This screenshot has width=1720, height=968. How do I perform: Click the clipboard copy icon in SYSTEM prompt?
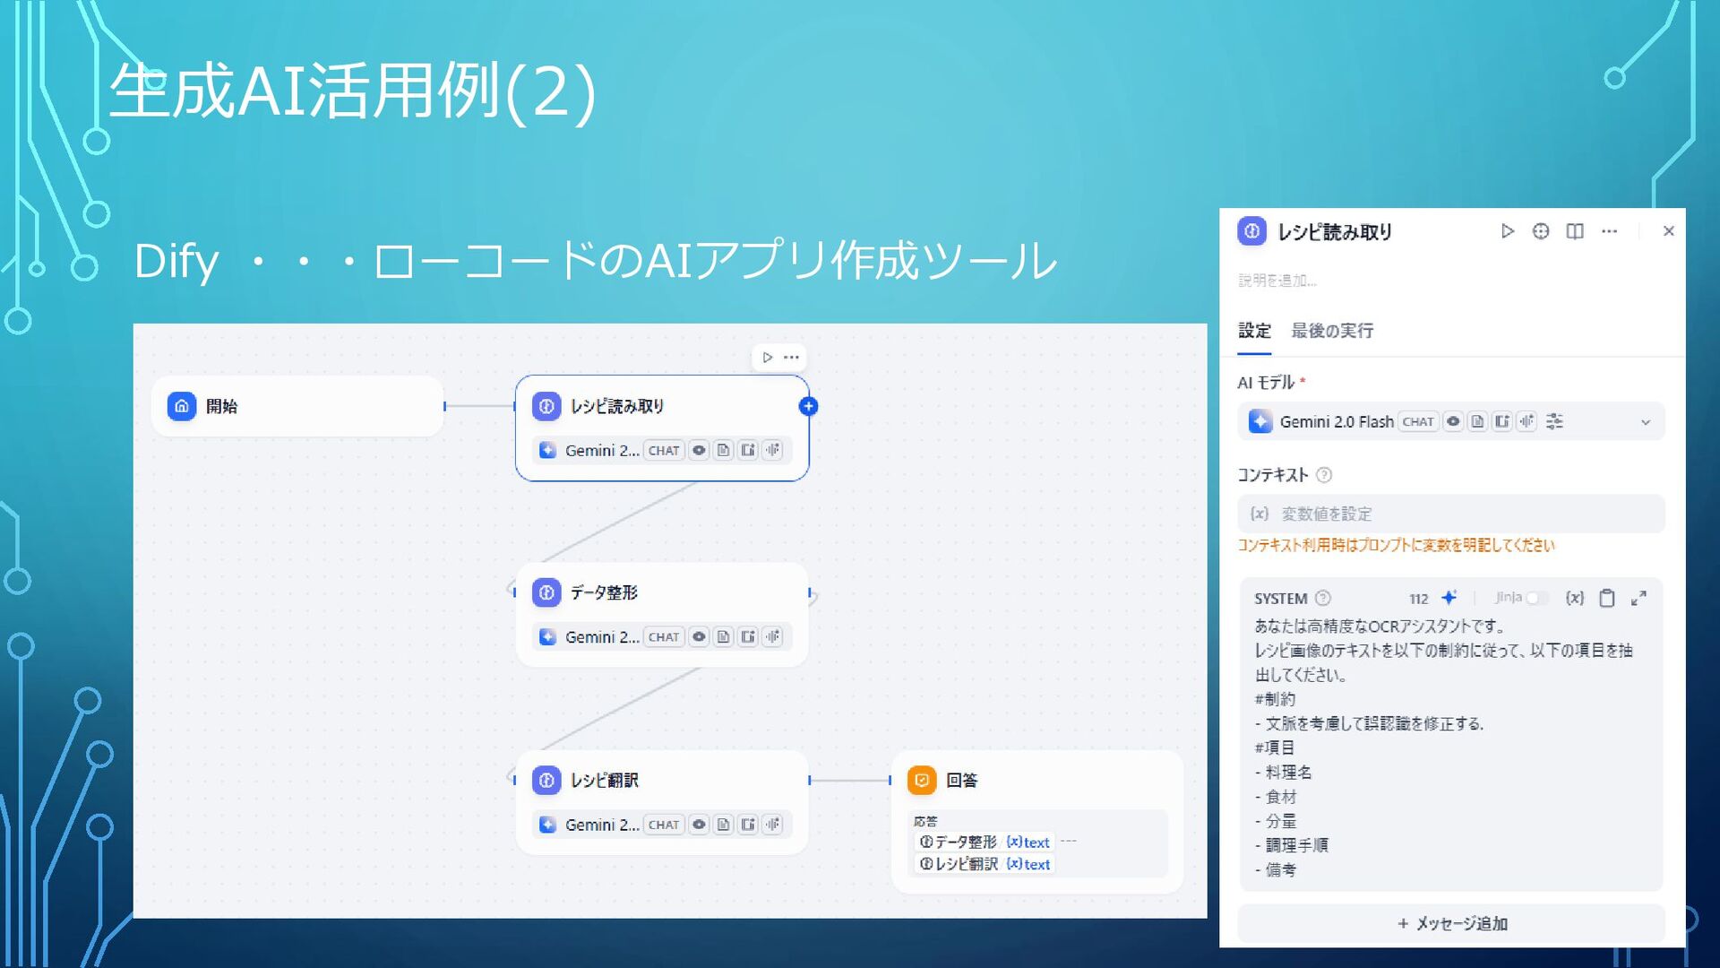pyautogui.click(x=1607, y=598)
